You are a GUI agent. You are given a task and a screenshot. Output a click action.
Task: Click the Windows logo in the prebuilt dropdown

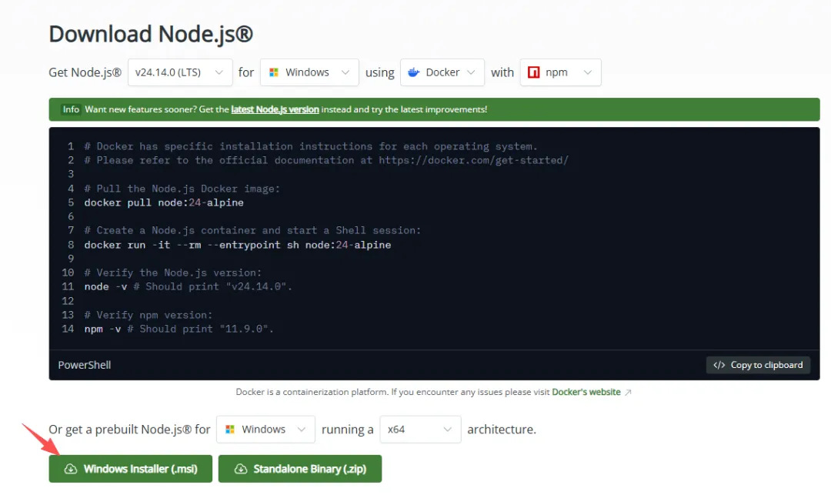(x=230, y=430)
